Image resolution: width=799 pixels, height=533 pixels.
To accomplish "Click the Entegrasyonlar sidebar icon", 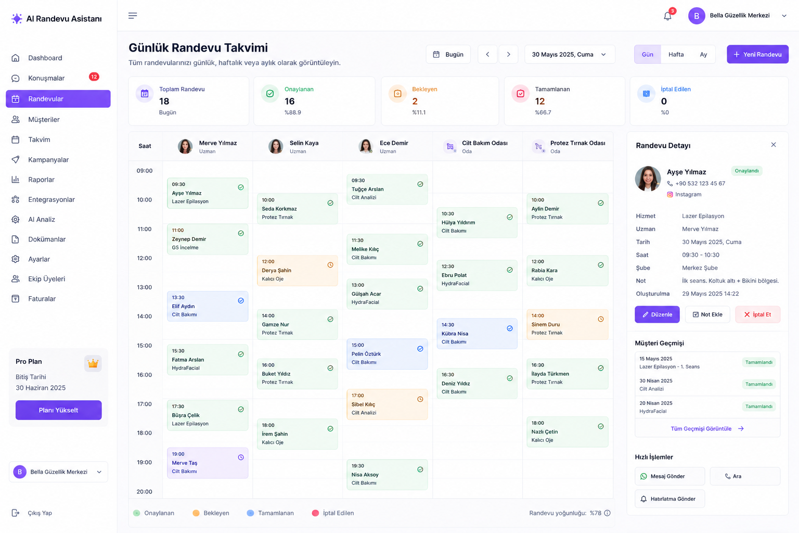I will (x=16, y=200).
